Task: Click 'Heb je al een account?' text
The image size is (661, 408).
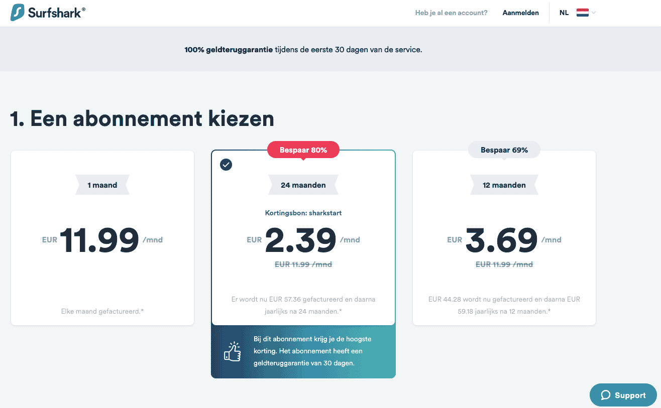Action: click(x=451, y=13)
